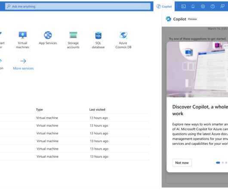Image resolution: width=228 pixels, height=190 pixels.
Task: Open Storage accounts service
Action: pyautogui.click(x=73, y=40)
